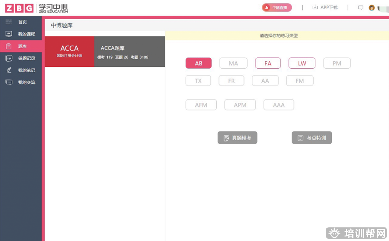The height and width of the screenshot is (241, 389).
Task: Select the AFM subject option
Action: [201, 105]
